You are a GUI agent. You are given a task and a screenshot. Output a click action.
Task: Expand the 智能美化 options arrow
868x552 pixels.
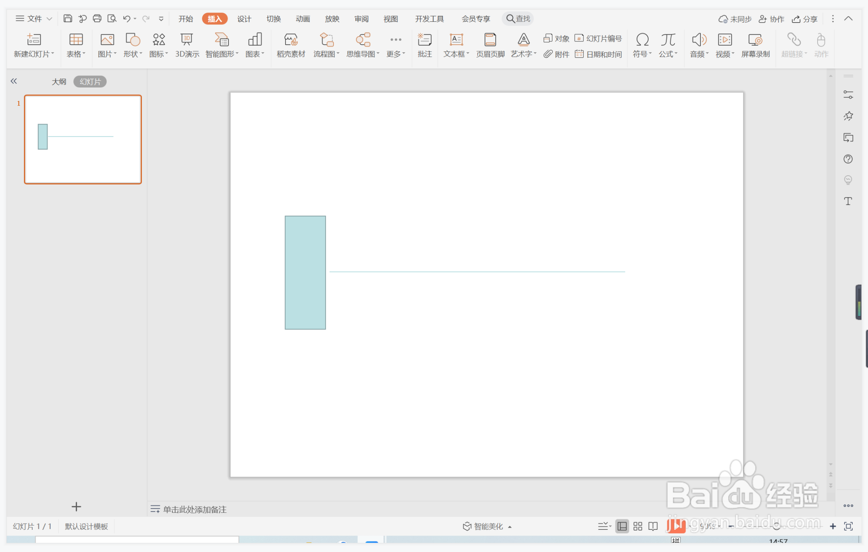click(x=510, y=527)
